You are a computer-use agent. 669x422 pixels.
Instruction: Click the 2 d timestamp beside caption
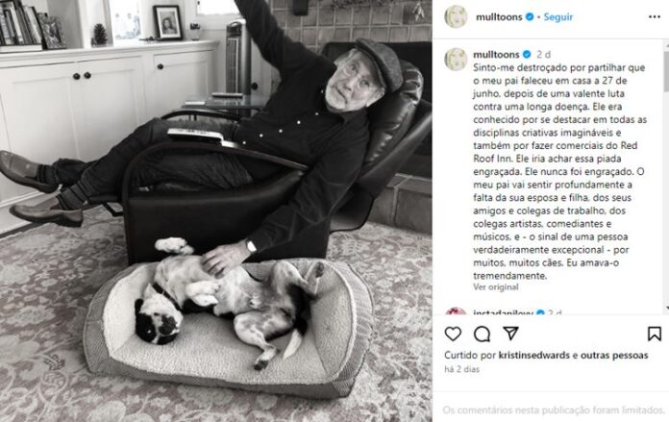pos(544,54)
